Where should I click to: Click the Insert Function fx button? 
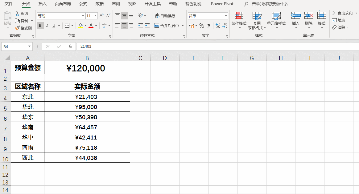(70, 46)
